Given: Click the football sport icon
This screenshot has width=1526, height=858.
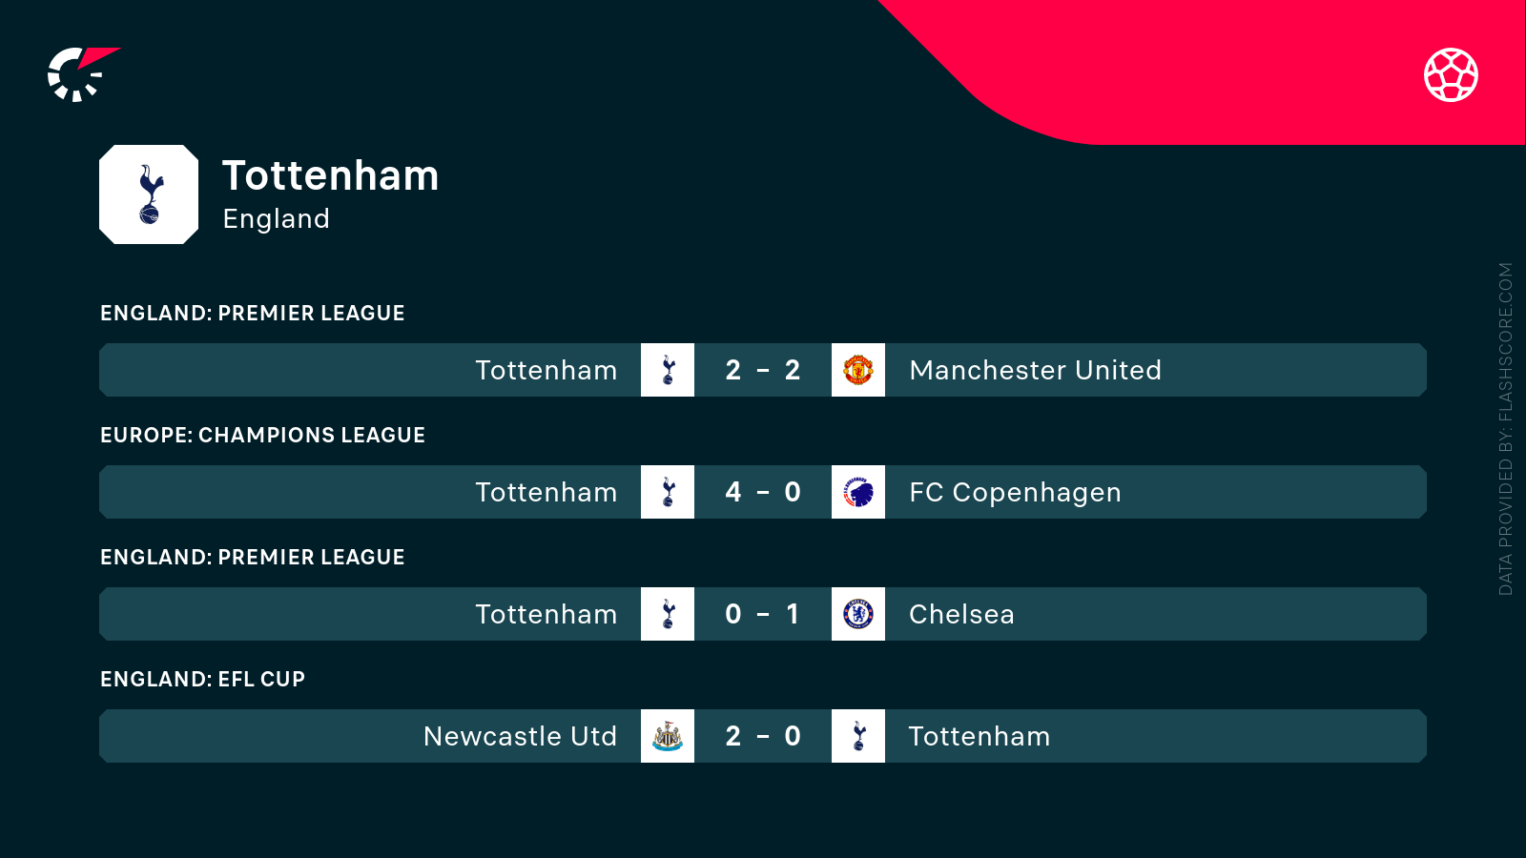Looking at the screenshot, I should [1451, 74].
